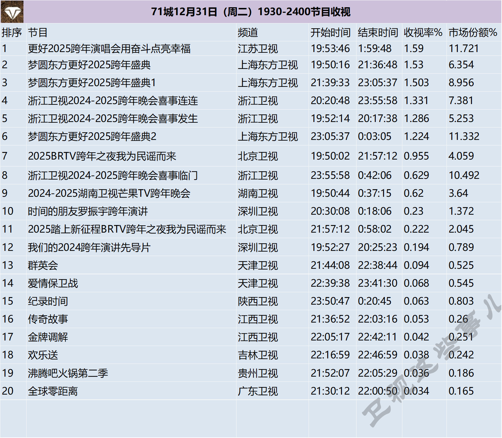Click market share value 11.721
The width and height of the screenshot is (502, 438).
point(464,49)
